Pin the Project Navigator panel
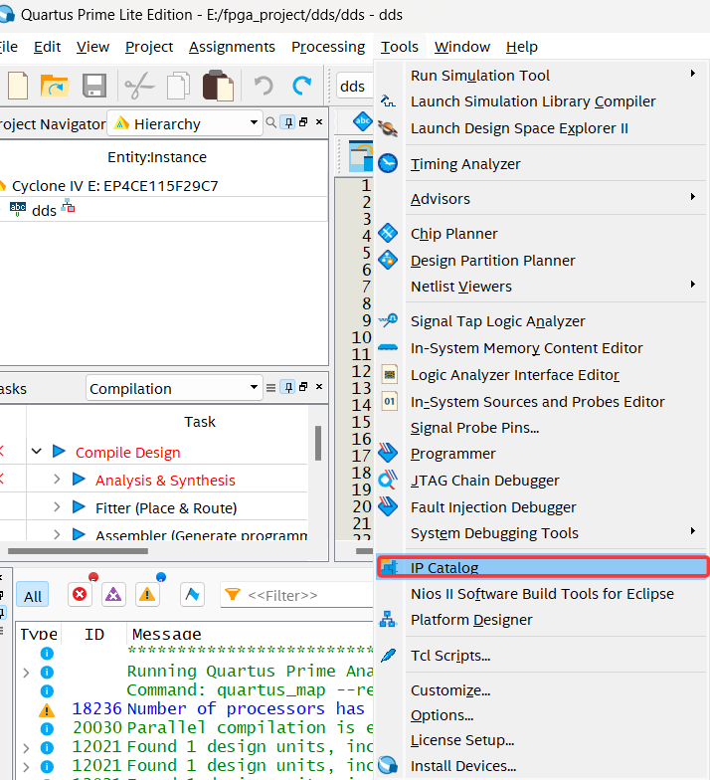The image size is (710, 780). tap(288, 122)
